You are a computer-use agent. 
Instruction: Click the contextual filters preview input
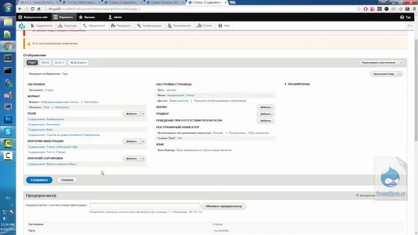click(x=145, y=206)
